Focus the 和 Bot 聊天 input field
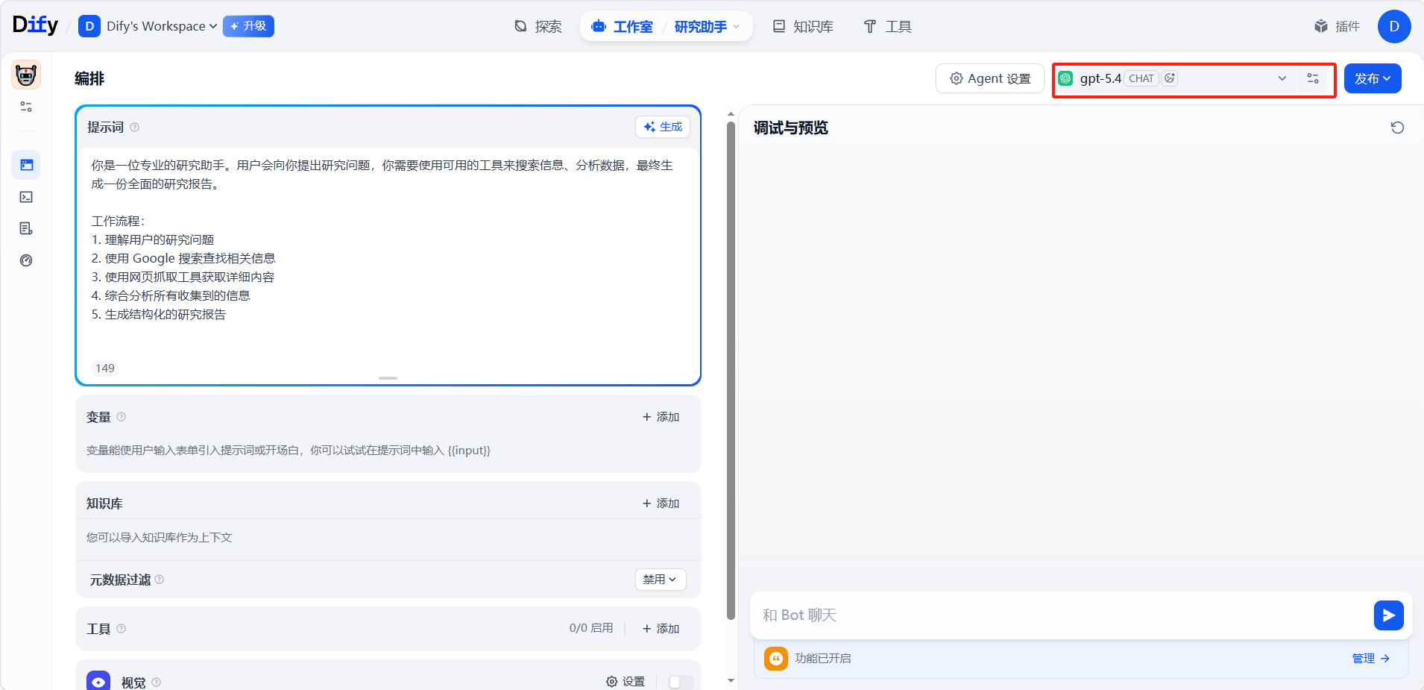Viewport: 1424px width, 690px height. pos(1059,615)
